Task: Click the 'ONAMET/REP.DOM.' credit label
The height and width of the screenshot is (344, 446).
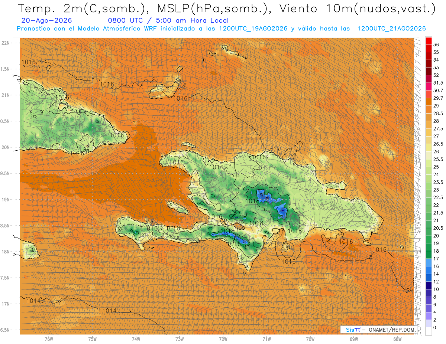Action: 392,330
